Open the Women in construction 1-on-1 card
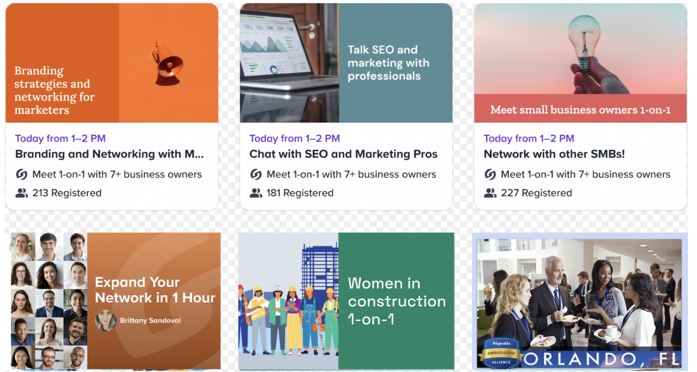 [x=346, y=301]
